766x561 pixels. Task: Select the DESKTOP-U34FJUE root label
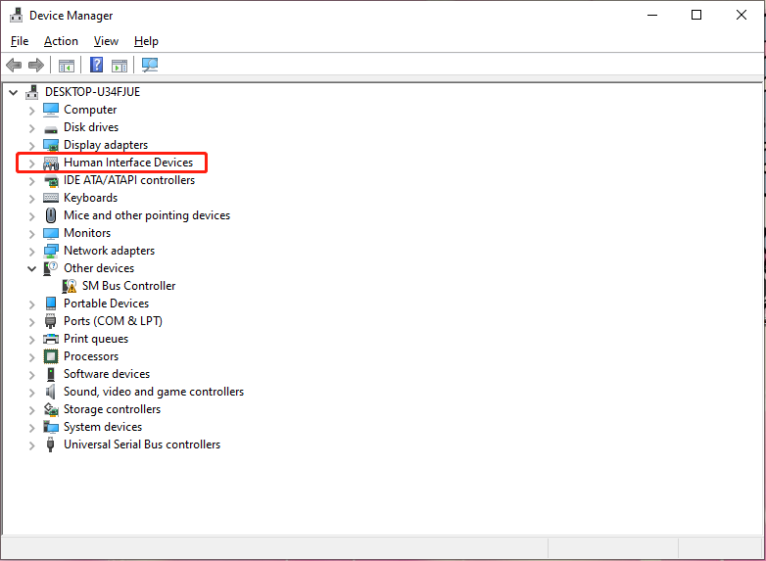pyautogui.click(x=92, y=92)
